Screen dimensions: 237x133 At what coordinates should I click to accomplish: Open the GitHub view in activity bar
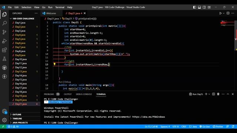point(4,68)
